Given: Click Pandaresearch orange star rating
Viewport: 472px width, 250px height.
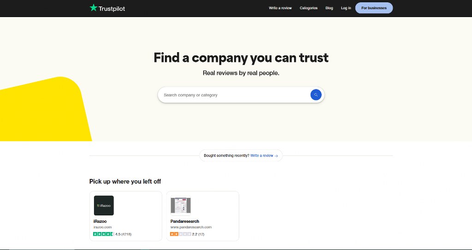Looking at the screenshot, I should 180,234.
